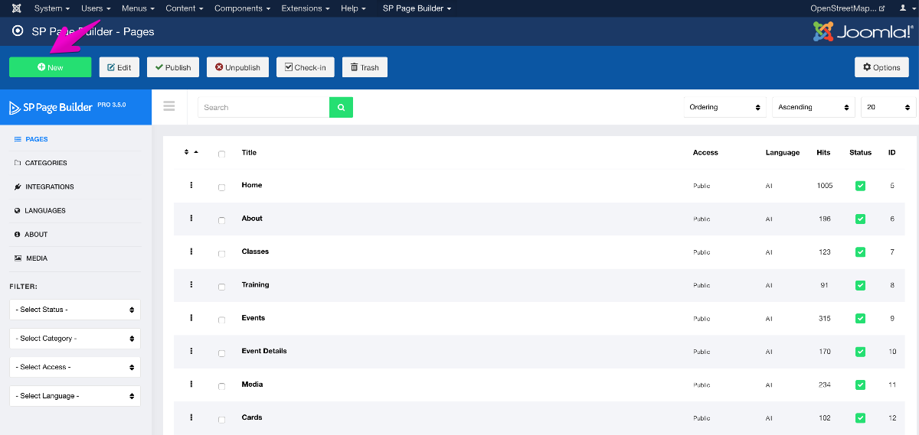Click in the Search input field
This screenshot has width=919, height=435.
tap(263, 107)
